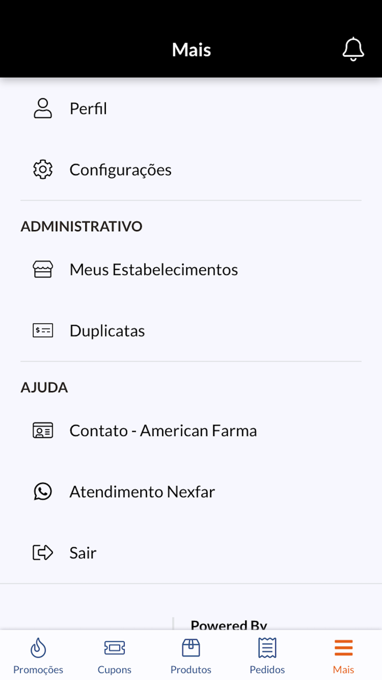
Task: Open the Cupons ticket icon
Action: pyautogui.click(x=114, y=648)
